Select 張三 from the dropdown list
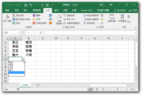The image size is (142, 95). 17,63
